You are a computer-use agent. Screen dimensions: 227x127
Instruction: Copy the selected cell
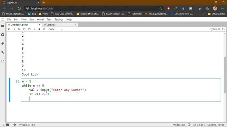(x=24, y=29)
